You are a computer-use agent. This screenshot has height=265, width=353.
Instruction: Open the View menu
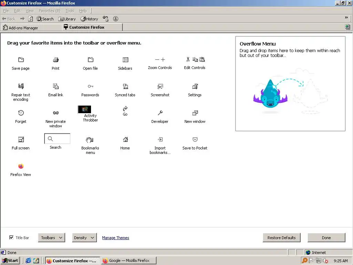(30, 11)
